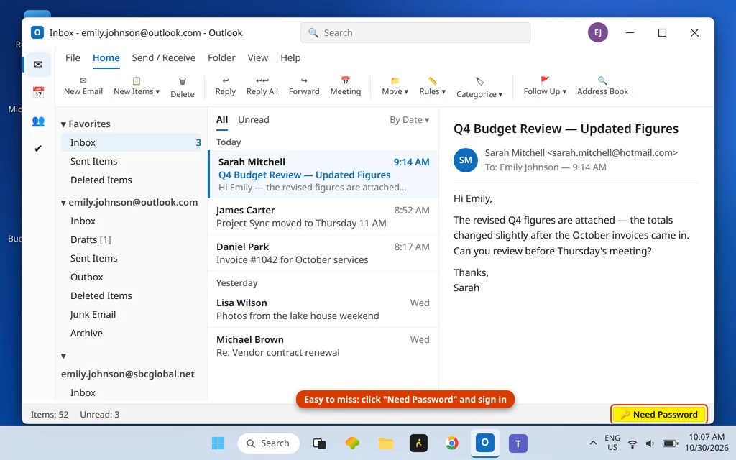Open Lisa Wilson's lake house email

(323, 309)
